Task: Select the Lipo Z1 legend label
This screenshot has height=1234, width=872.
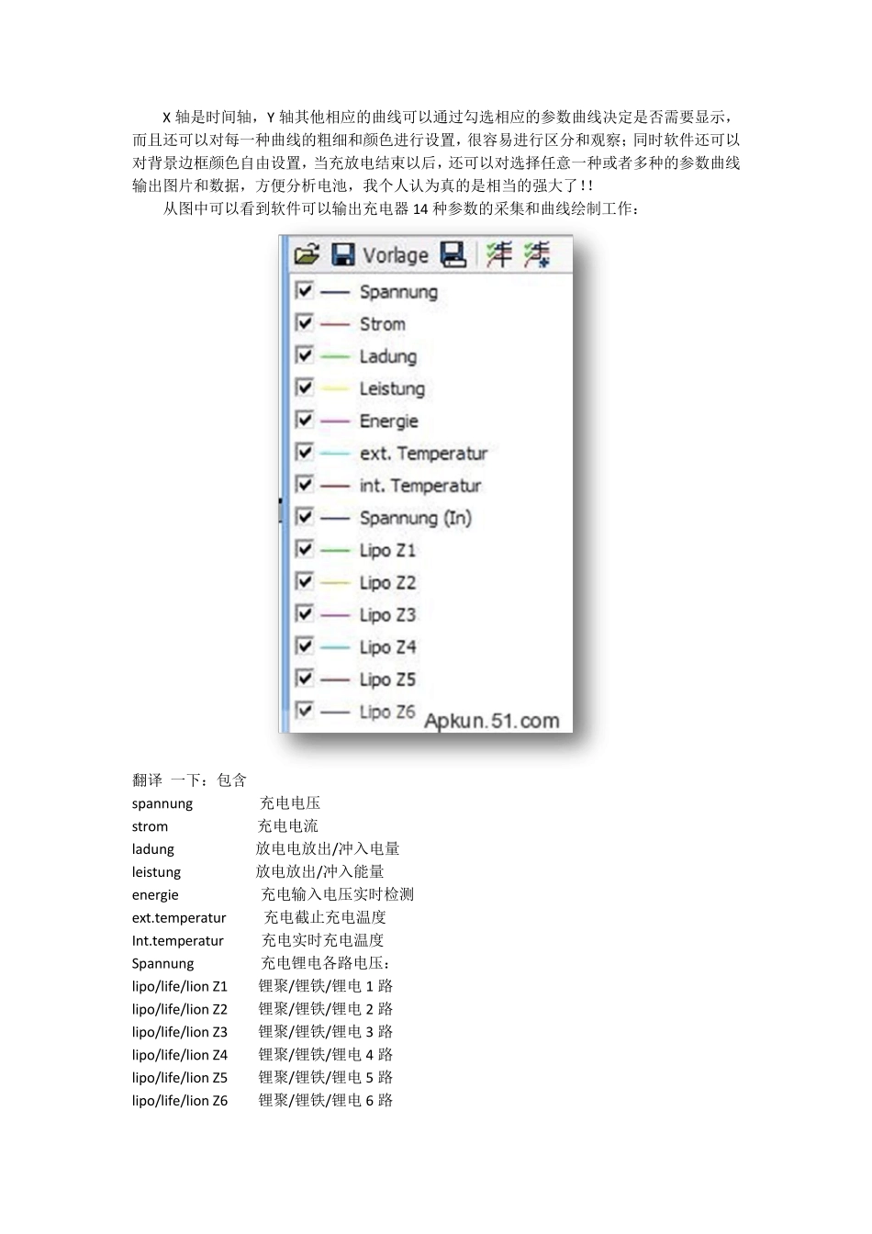Action: tap(387, 550)
